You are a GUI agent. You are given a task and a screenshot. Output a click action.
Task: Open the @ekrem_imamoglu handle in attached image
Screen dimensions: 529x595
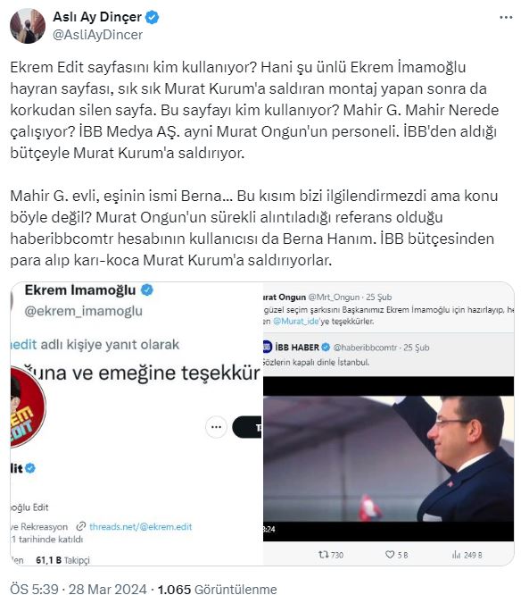(83, 311)
